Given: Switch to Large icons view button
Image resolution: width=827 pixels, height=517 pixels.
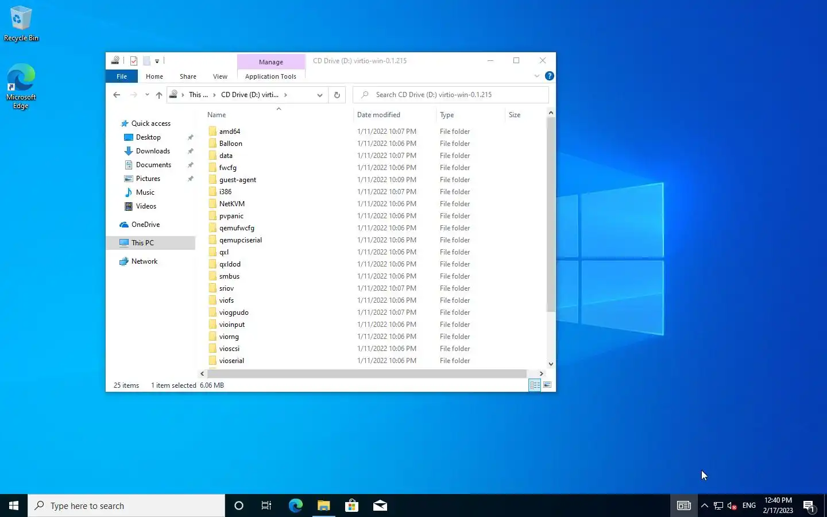Looking at the screenshot, I should (x=547, y=385).
